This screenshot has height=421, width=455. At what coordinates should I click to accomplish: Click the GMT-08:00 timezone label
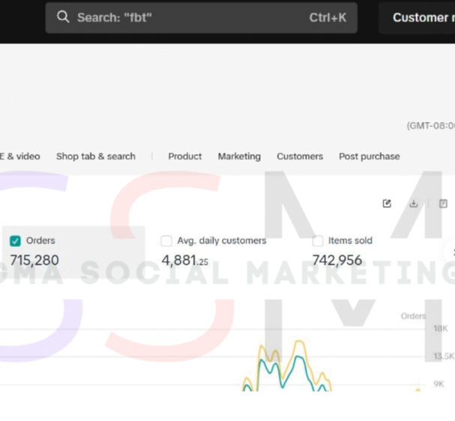tap(430, 126)
